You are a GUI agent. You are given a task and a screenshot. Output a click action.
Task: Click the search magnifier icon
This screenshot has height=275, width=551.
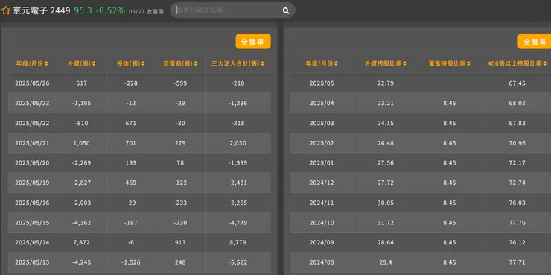coord(286,11)
